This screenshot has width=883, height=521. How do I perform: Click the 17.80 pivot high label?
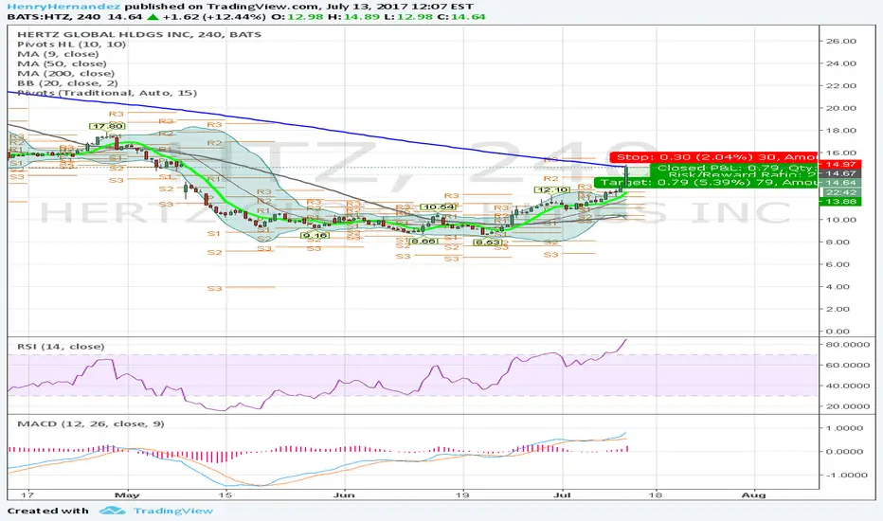(108, 126)
